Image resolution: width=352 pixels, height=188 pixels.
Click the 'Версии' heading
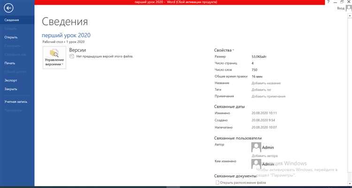coord(77,50)
